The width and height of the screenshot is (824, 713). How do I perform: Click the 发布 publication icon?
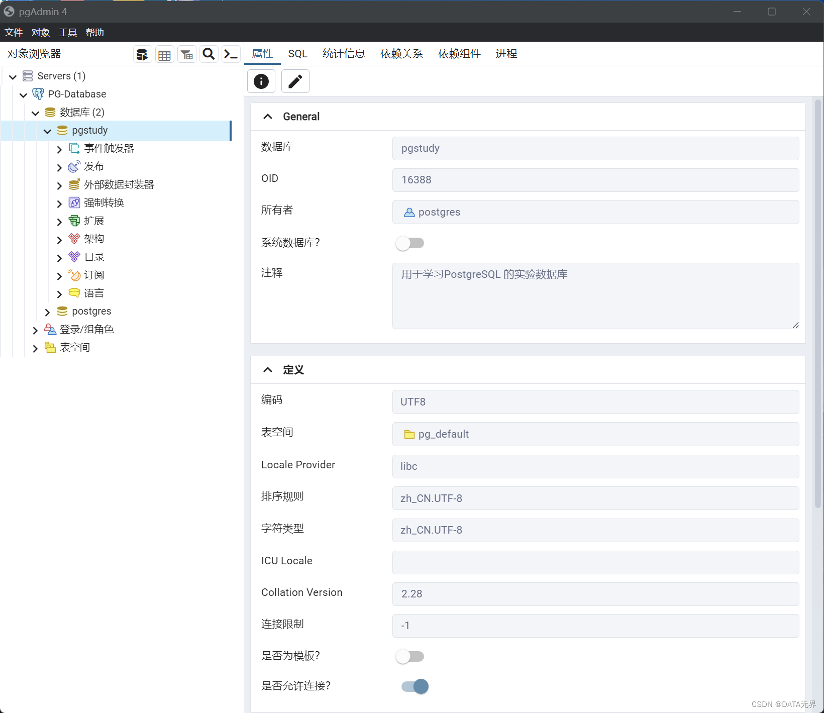(74, 166)
